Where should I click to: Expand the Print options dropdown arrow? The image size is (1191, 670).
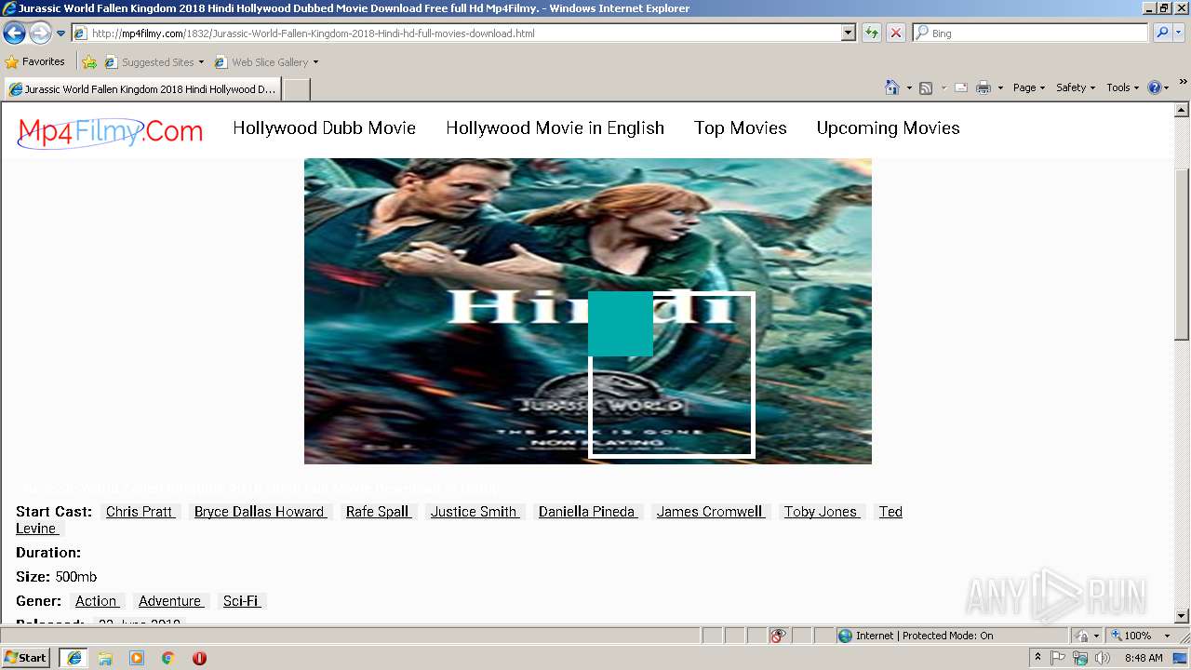(1000, 87)
